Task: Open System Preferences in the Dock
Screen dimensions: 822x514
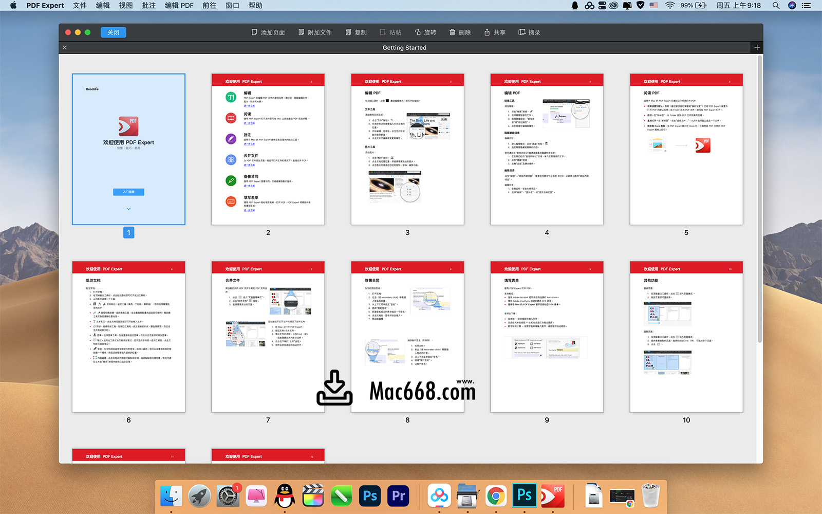Action: point(228,496)
